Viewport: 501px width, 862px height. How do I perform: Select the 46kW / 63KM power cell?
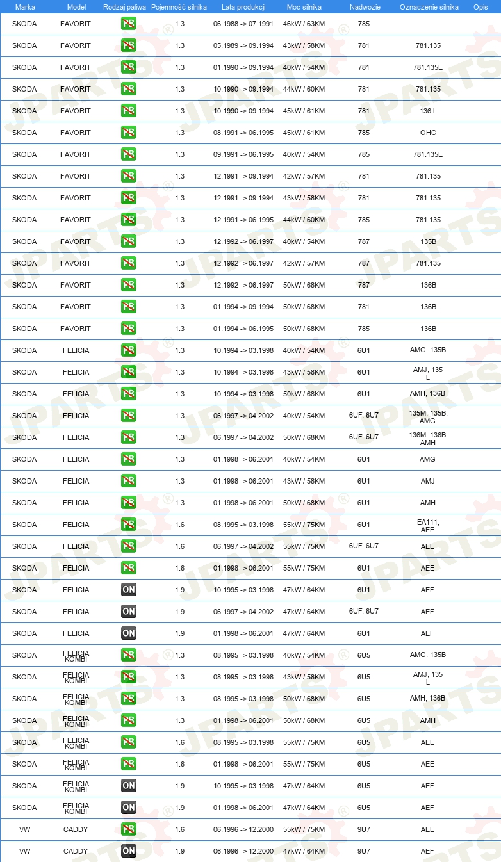click(304, 24)
